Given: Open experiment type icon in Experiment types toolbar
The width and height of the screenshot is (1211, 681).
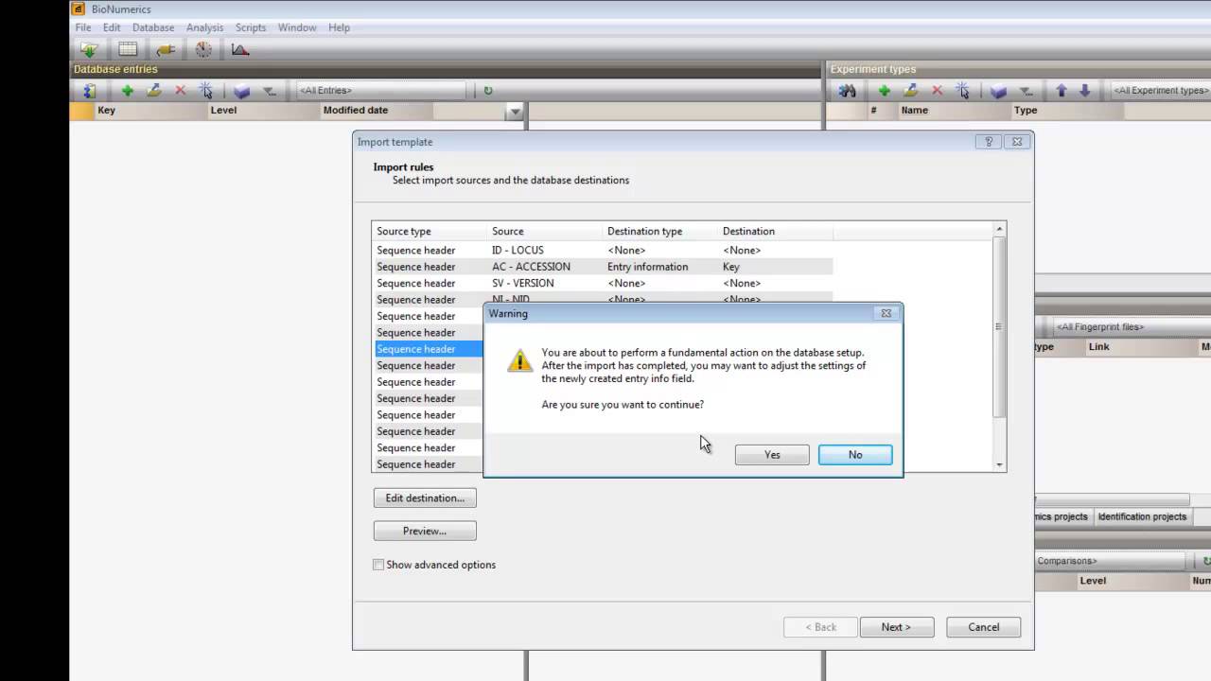Looking at the screenshot, I should click(910, 91).
